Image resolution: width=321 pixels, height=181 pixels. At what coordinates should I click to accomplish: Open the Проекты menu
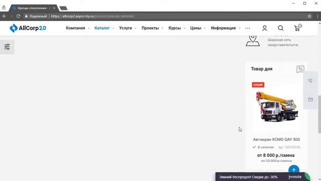[150, 28]
